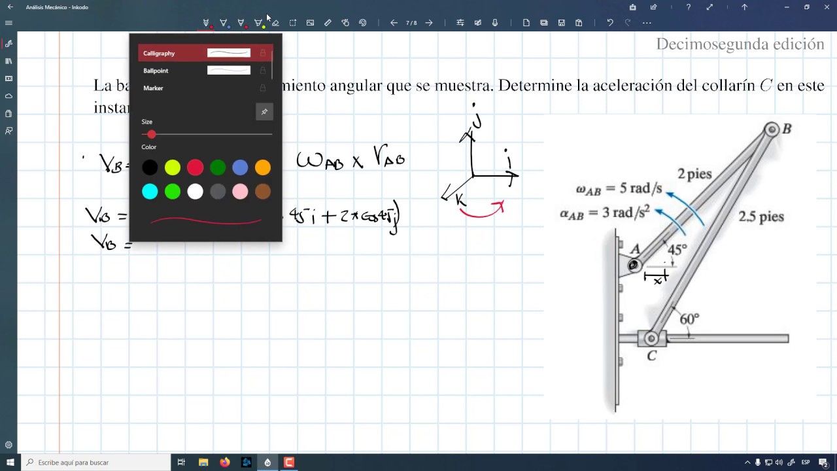Open the video panel in sidebar
Image resolution: width=837 pixels, height=471 pixels.
tap(9, 78)
